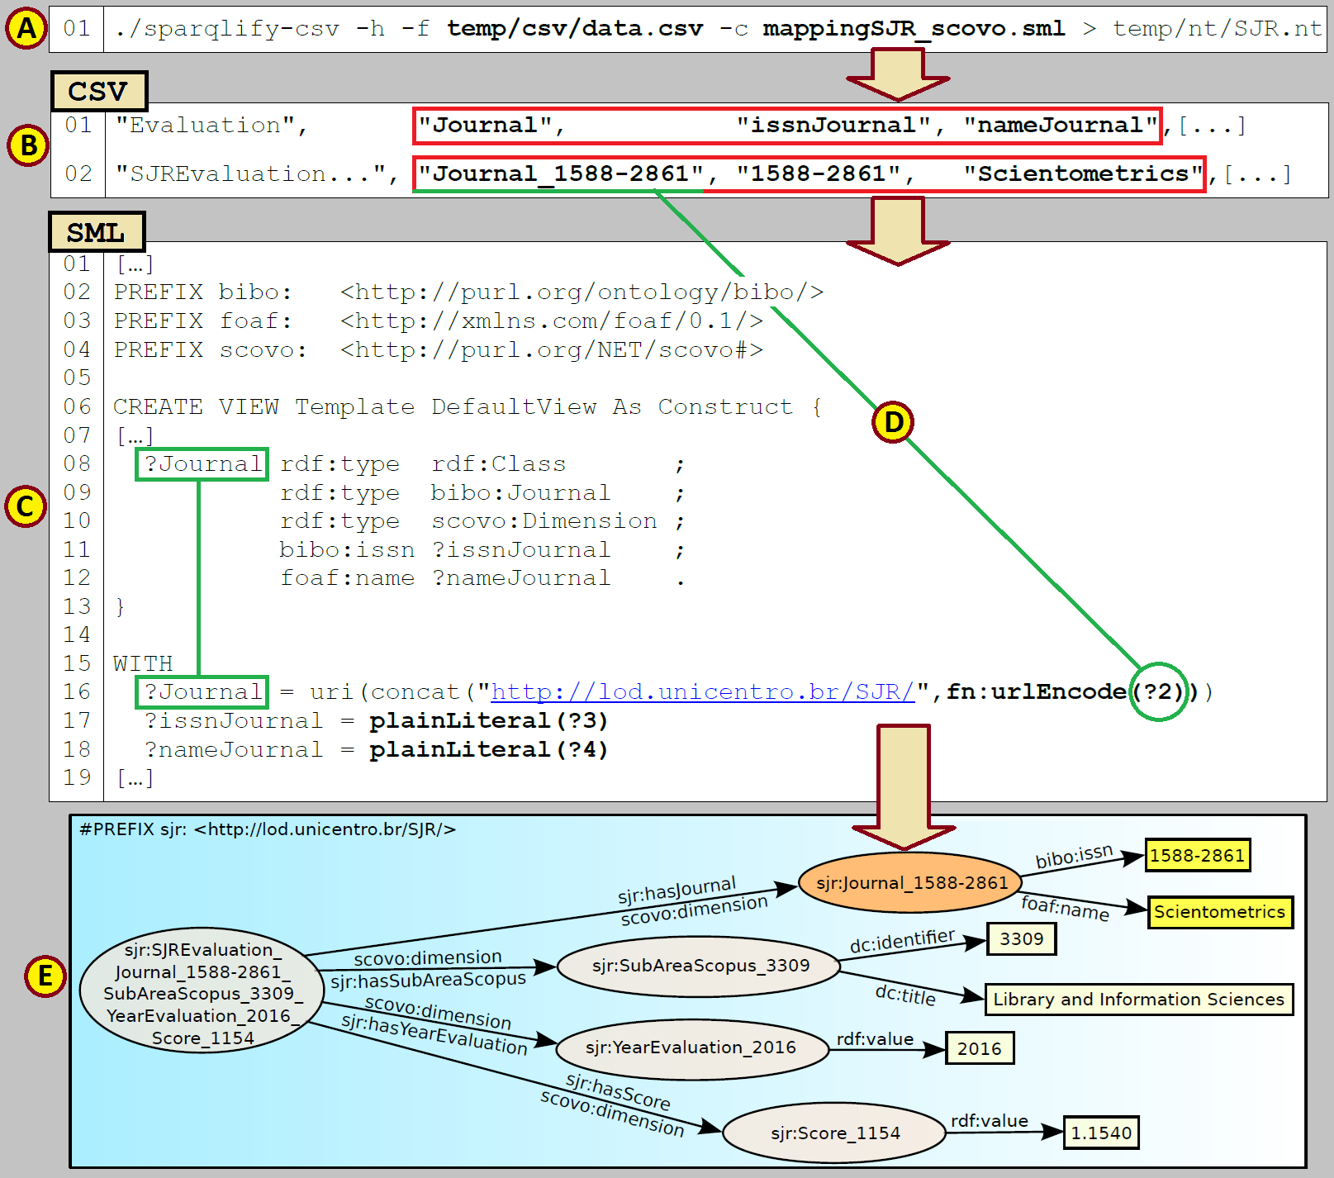Click the yellow circle marker labeled A
This screenshot has height=1178, width=1334.
(26, 29)
